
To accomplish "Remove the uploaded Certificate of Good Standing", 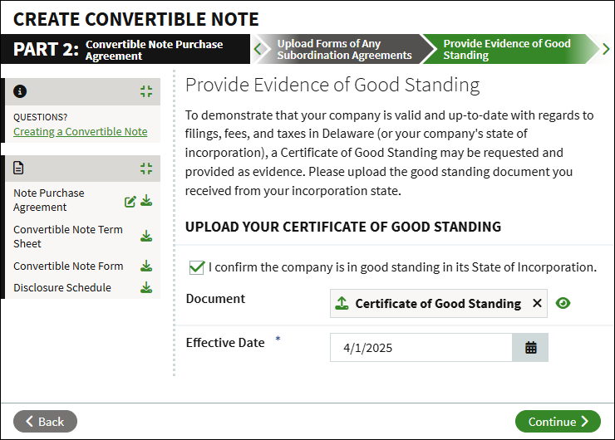I will 537,303.
